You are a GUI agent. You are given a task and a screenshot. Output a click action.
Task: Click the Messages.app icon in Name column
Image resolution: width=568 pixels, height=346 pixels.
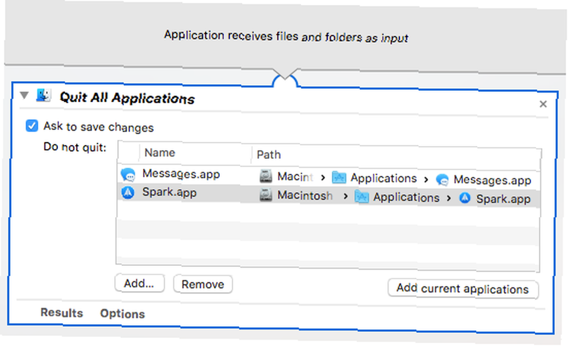point(128,174)
